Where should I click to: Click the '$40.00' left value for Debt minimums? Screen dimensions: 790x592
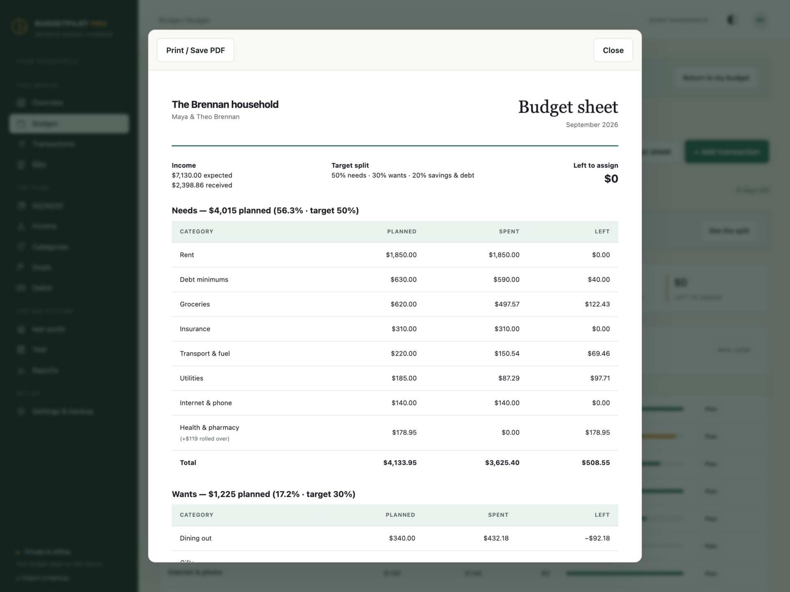599,280
